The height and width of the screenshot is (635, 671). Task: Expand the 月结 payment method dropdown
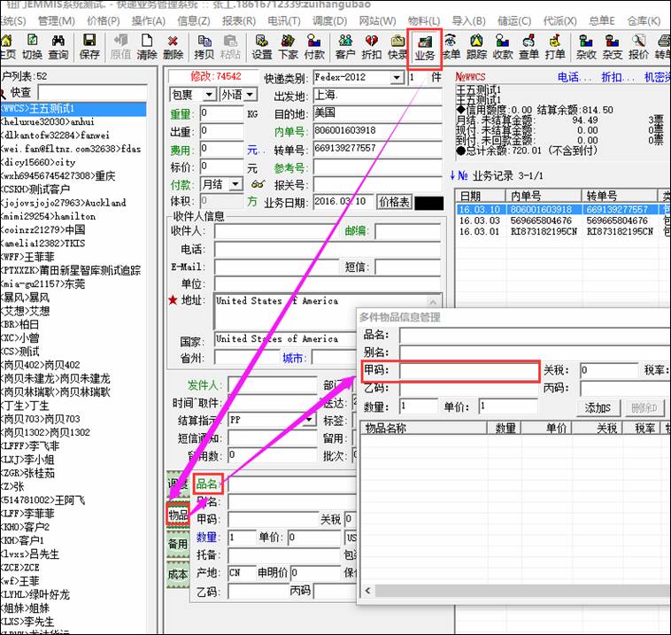[235, 184]
